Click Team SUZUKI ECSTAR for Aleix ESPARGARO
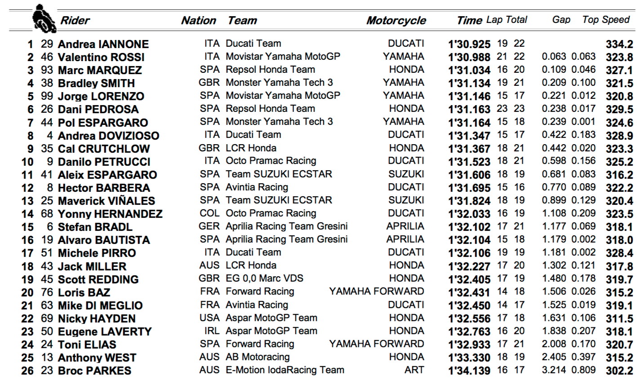 (279, 174)
